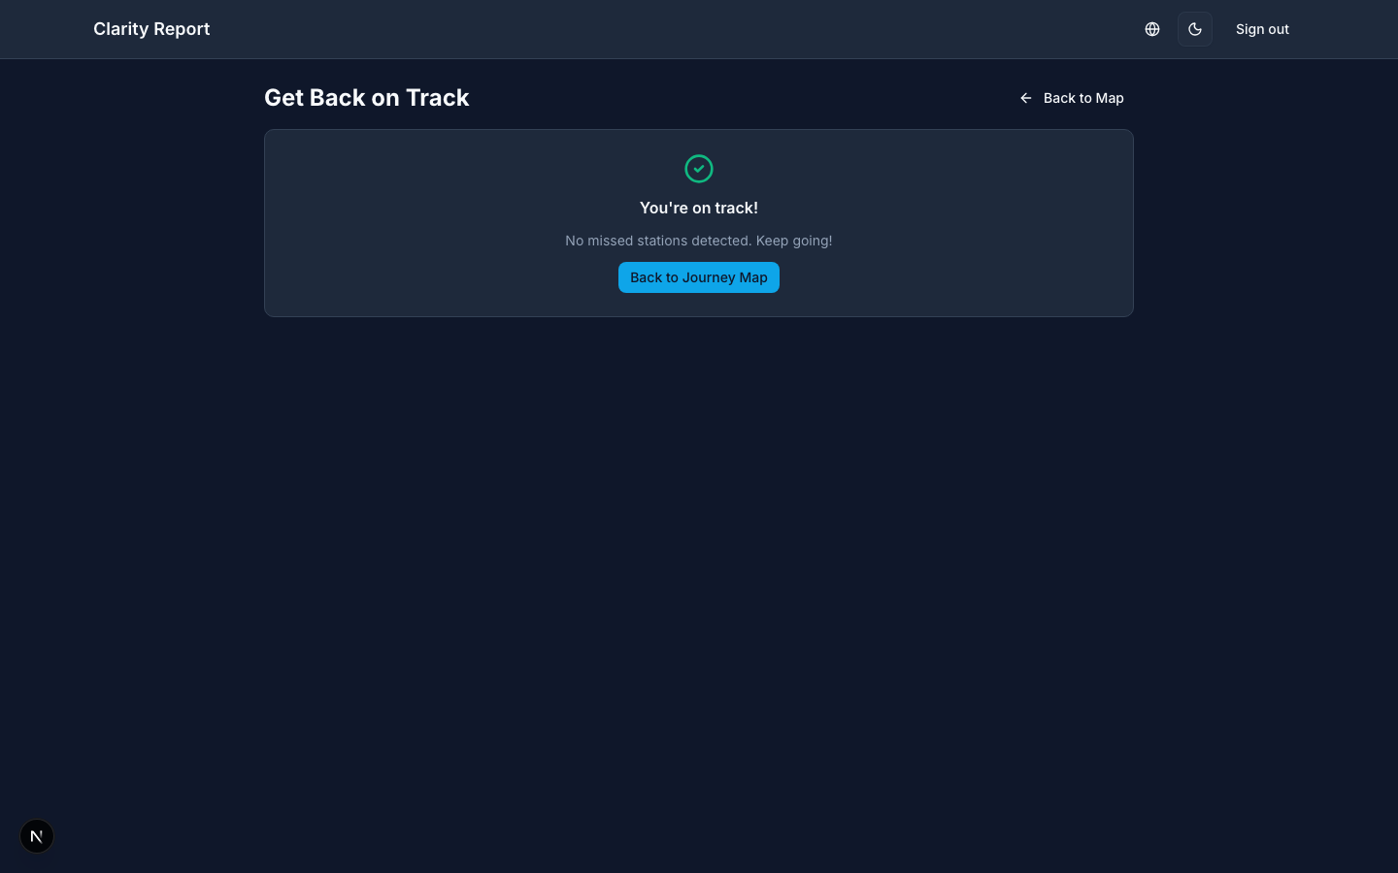Switch the site language using the globe
Image resolution: width=1398 pixels, height=873 pixels.
pyautogui.click(x=1152, y=29)
